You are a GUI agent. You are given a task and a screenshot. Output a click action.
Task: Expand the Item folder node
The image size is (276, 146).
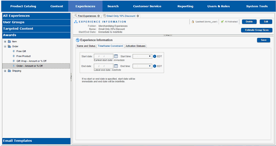point(5,42)
